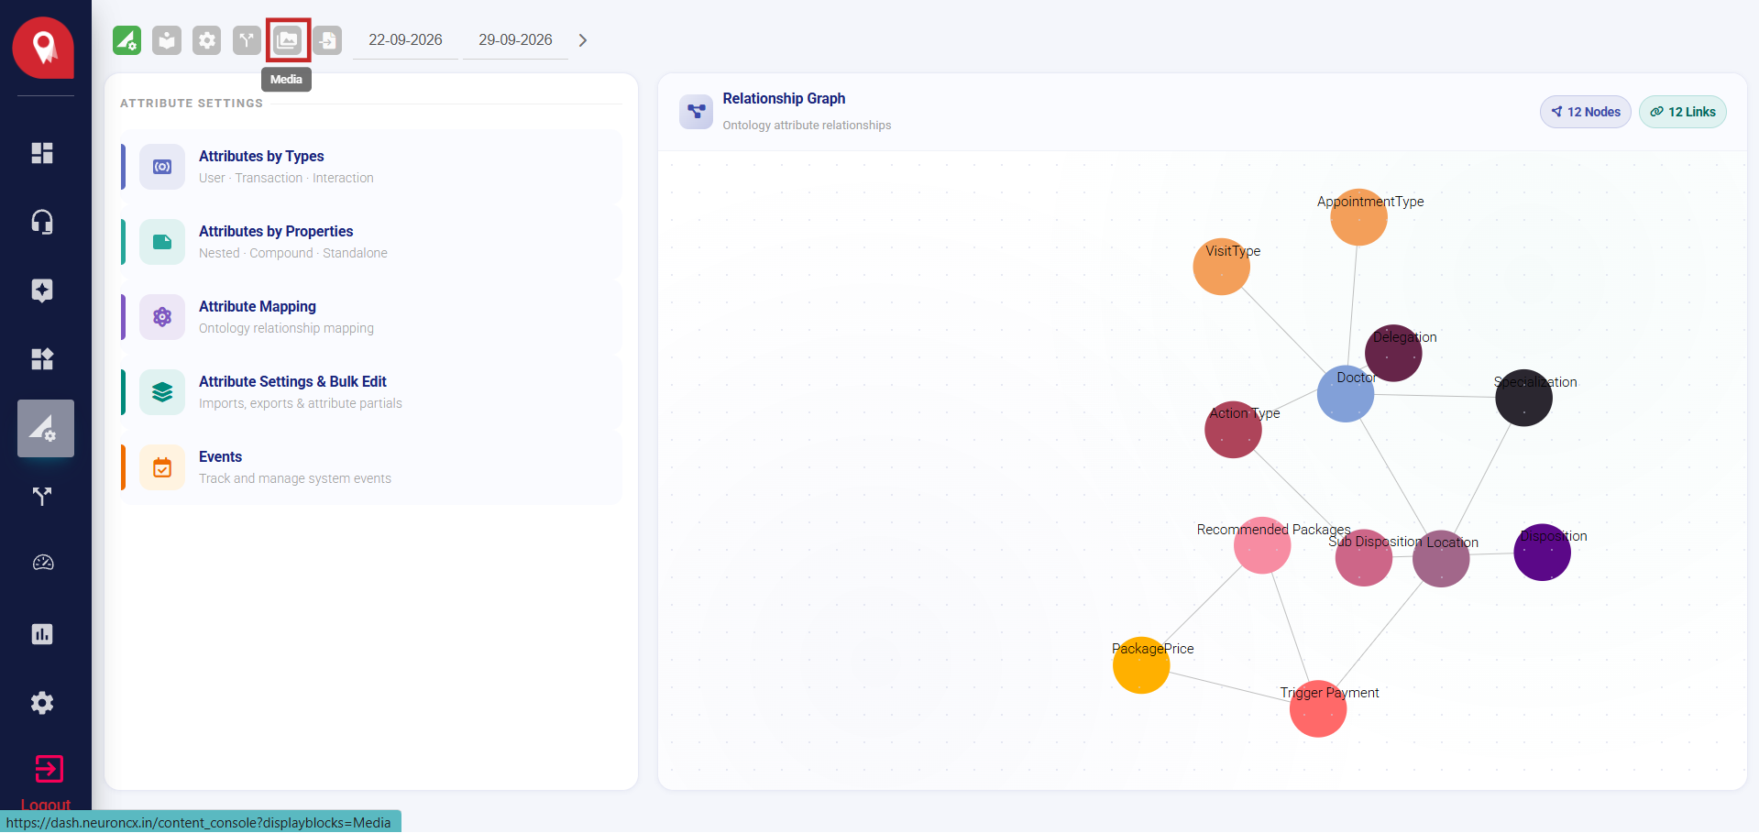Click the 12 Nodes badge
This screenshot has height=833, width=1759.
pyautogui.click(x=1585, y=112)
